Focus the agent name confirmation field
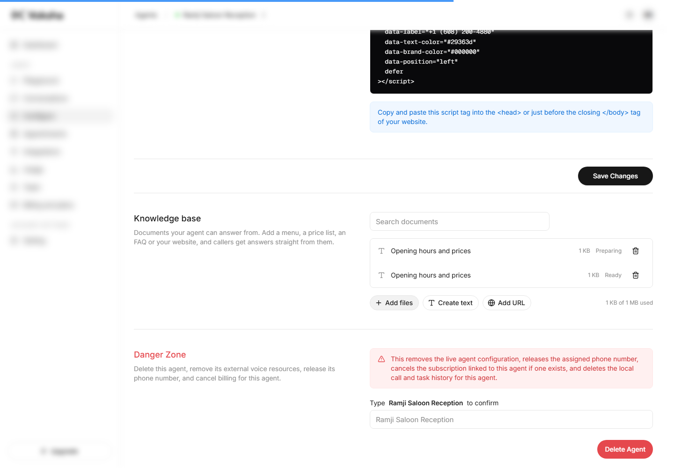 (511, 419)
